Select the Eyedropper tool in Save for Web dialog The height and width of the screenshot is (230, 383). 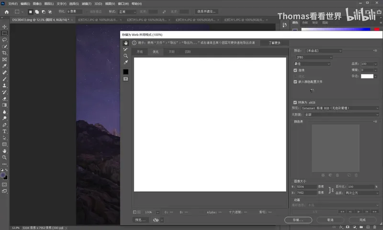pyautogui.click(x=125, y=62)
